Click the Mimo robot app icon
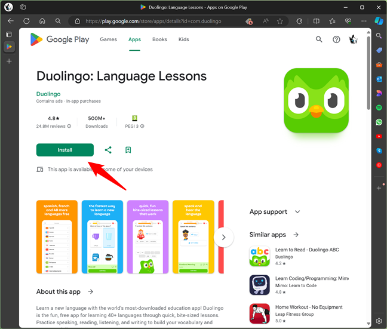The width and height of the screenshot is (387, 329). [259, 285]
